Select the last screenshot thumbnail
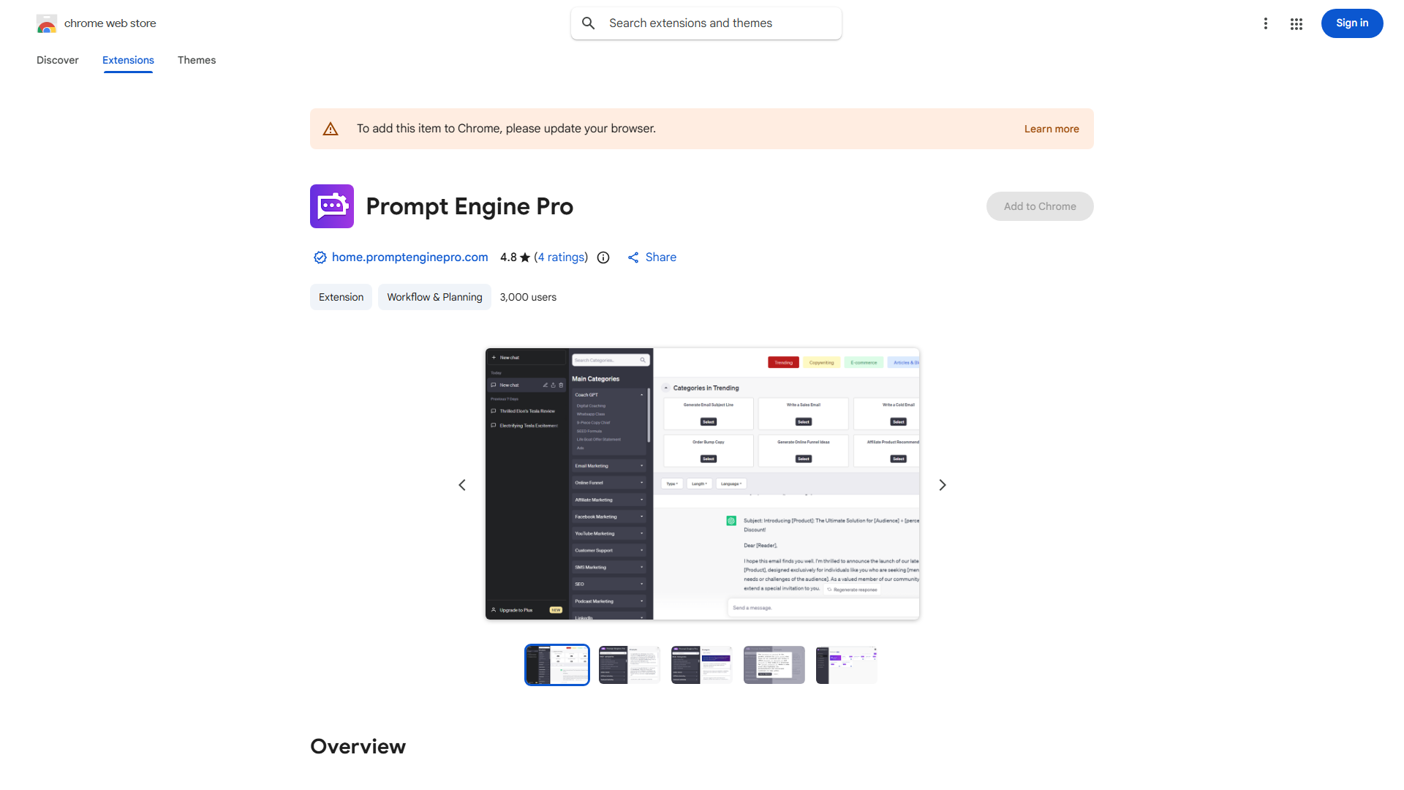This screenshot has height=790, width=1404. pos(846,664)
